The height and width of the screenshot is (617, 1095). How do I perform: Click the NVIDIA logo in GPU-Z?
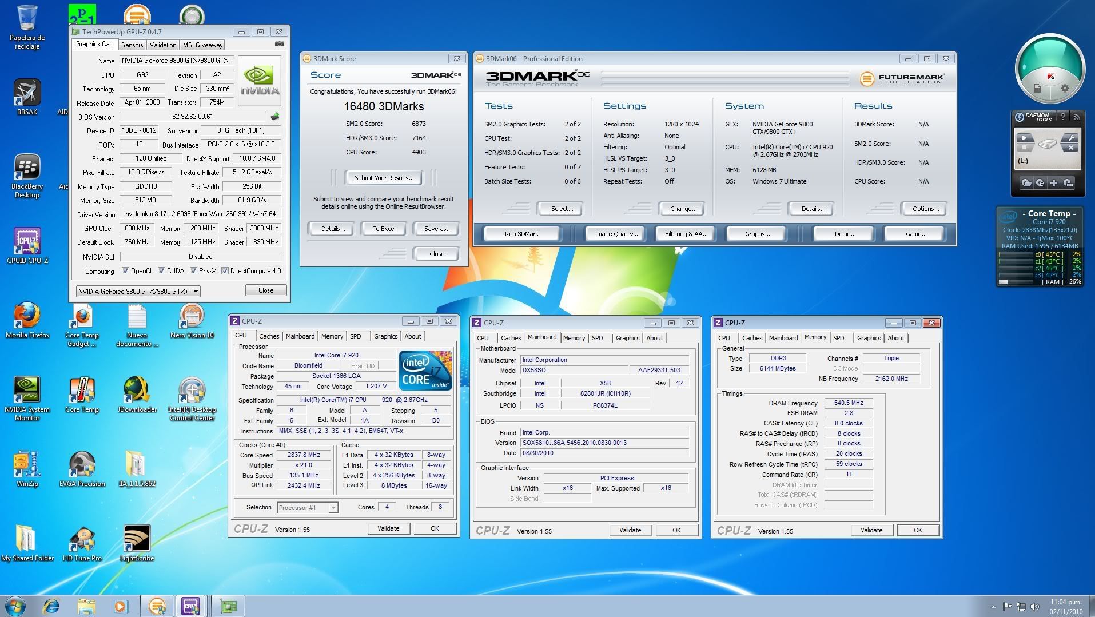[260, 81]
